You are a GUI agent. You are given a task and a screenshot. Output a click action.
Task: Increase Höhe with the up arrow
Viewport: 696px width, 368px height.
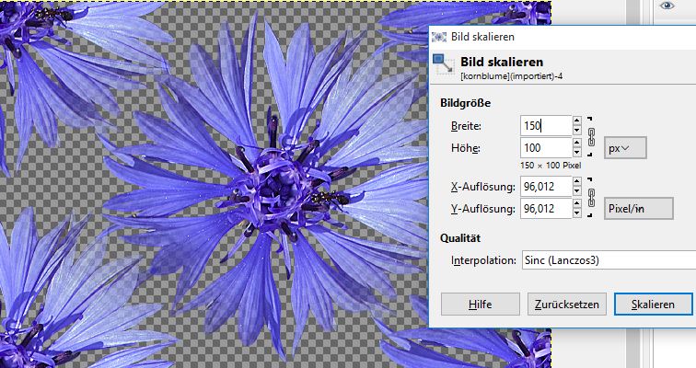(x=576, y=143)
